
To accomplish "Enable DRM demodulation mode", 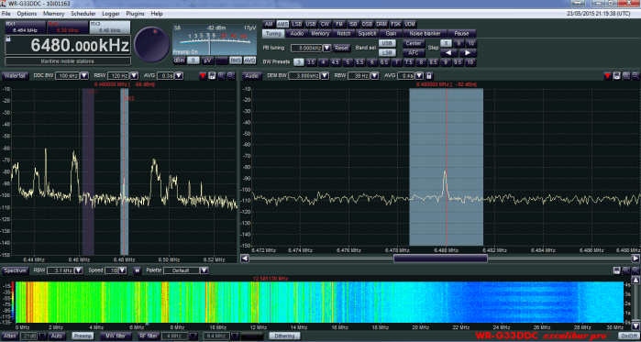I will tap(381, 24).
